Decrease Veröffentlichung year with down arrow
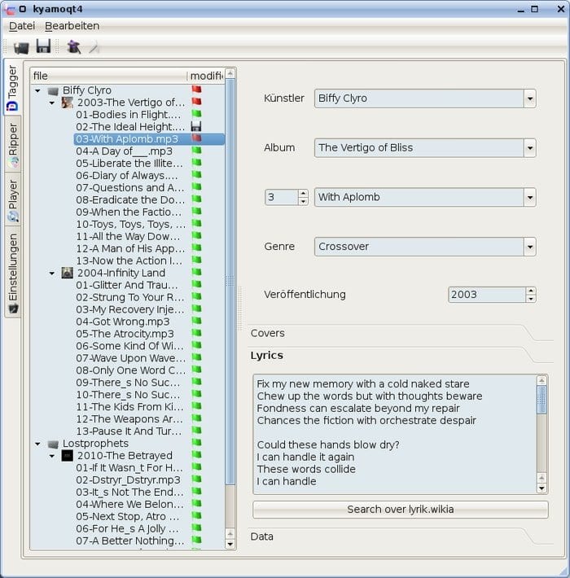 point(531,299)
